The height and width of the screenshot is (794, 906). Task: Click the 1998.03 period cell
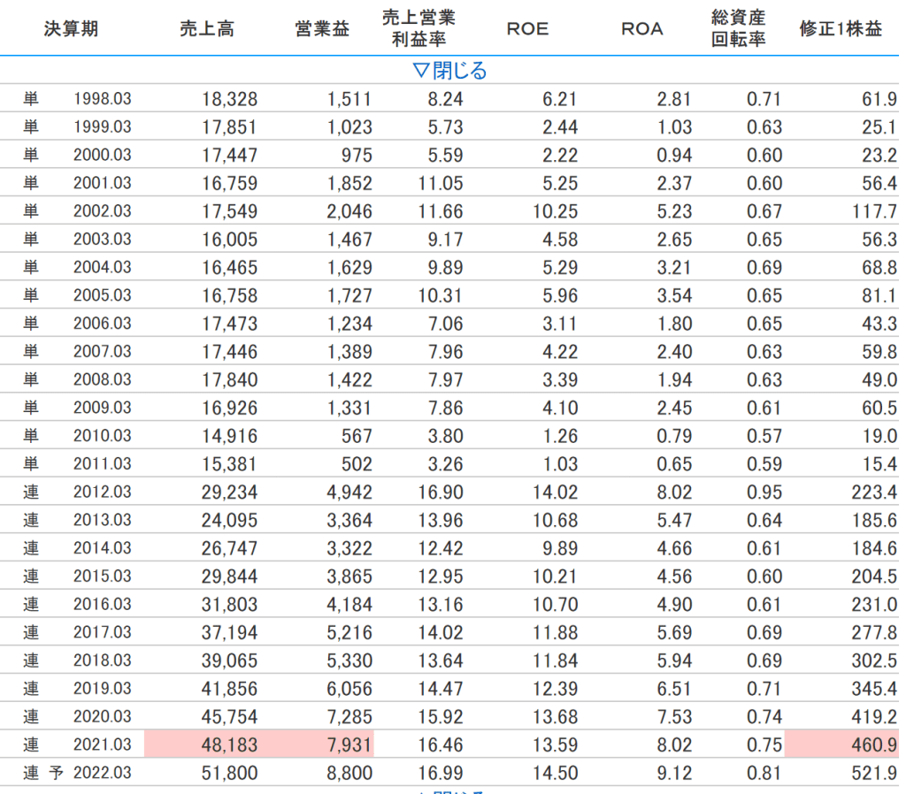tap(103, 99)
